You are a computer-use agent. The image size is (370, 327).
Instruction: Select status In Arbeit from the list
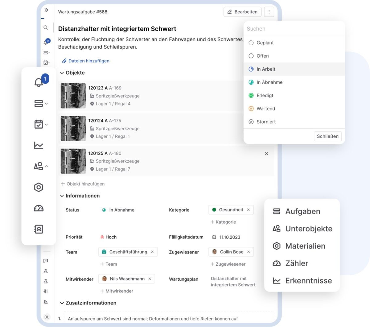point(266,69)
